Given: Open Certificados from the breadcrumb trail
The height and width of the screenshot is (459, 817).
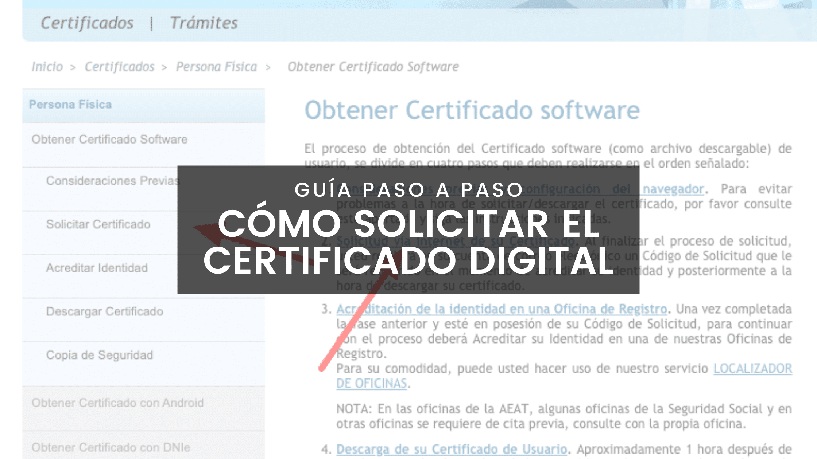Looking at the screenshot, I should coord(119,67).
